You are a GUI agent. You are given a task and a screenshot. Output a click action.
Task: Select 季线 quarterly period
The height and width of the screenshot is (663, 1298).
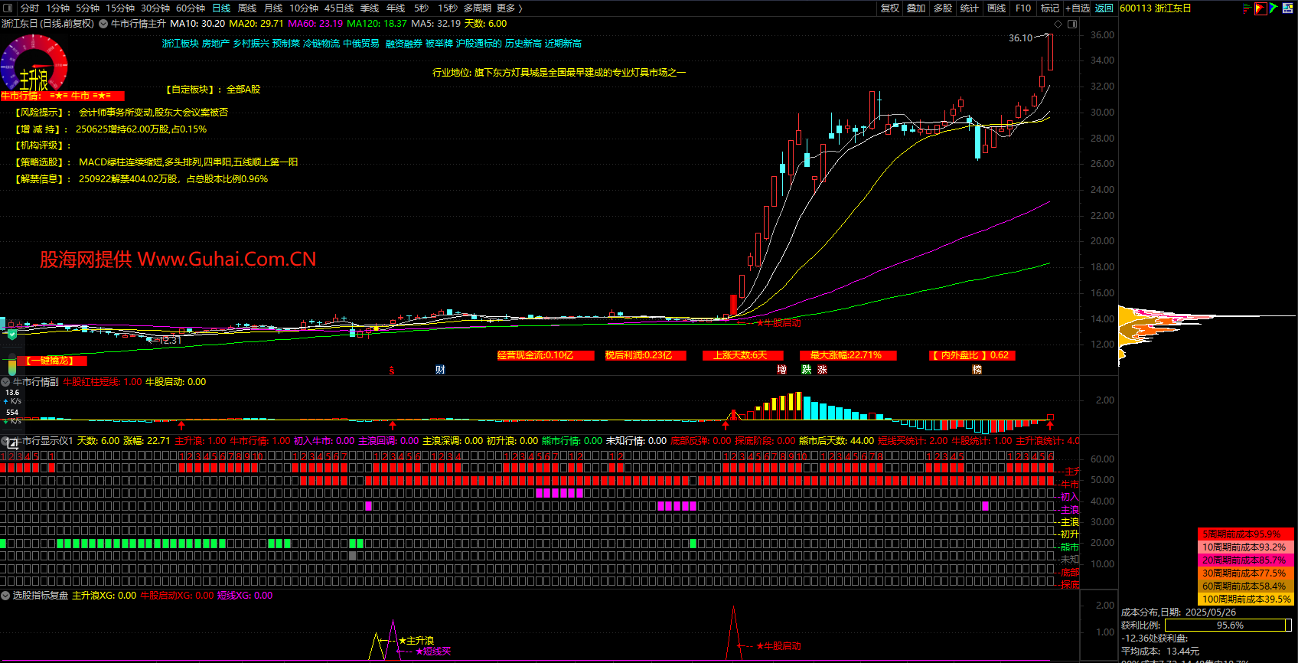[x=370, y=8]
